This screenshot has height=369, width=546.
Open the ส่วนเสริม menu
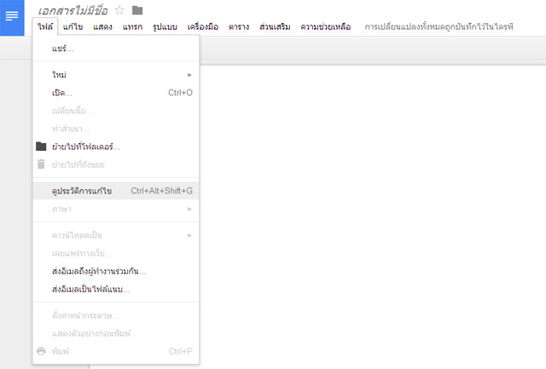pyautogui.click(x=275, y=26)
